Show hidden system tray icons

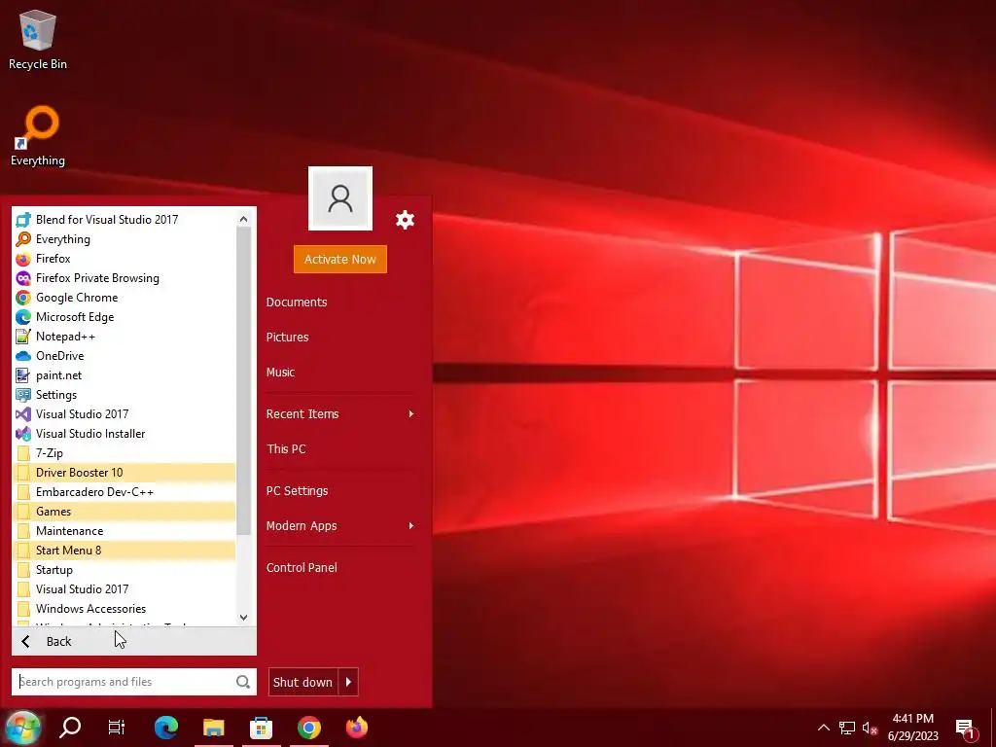(x=823, y=728)
